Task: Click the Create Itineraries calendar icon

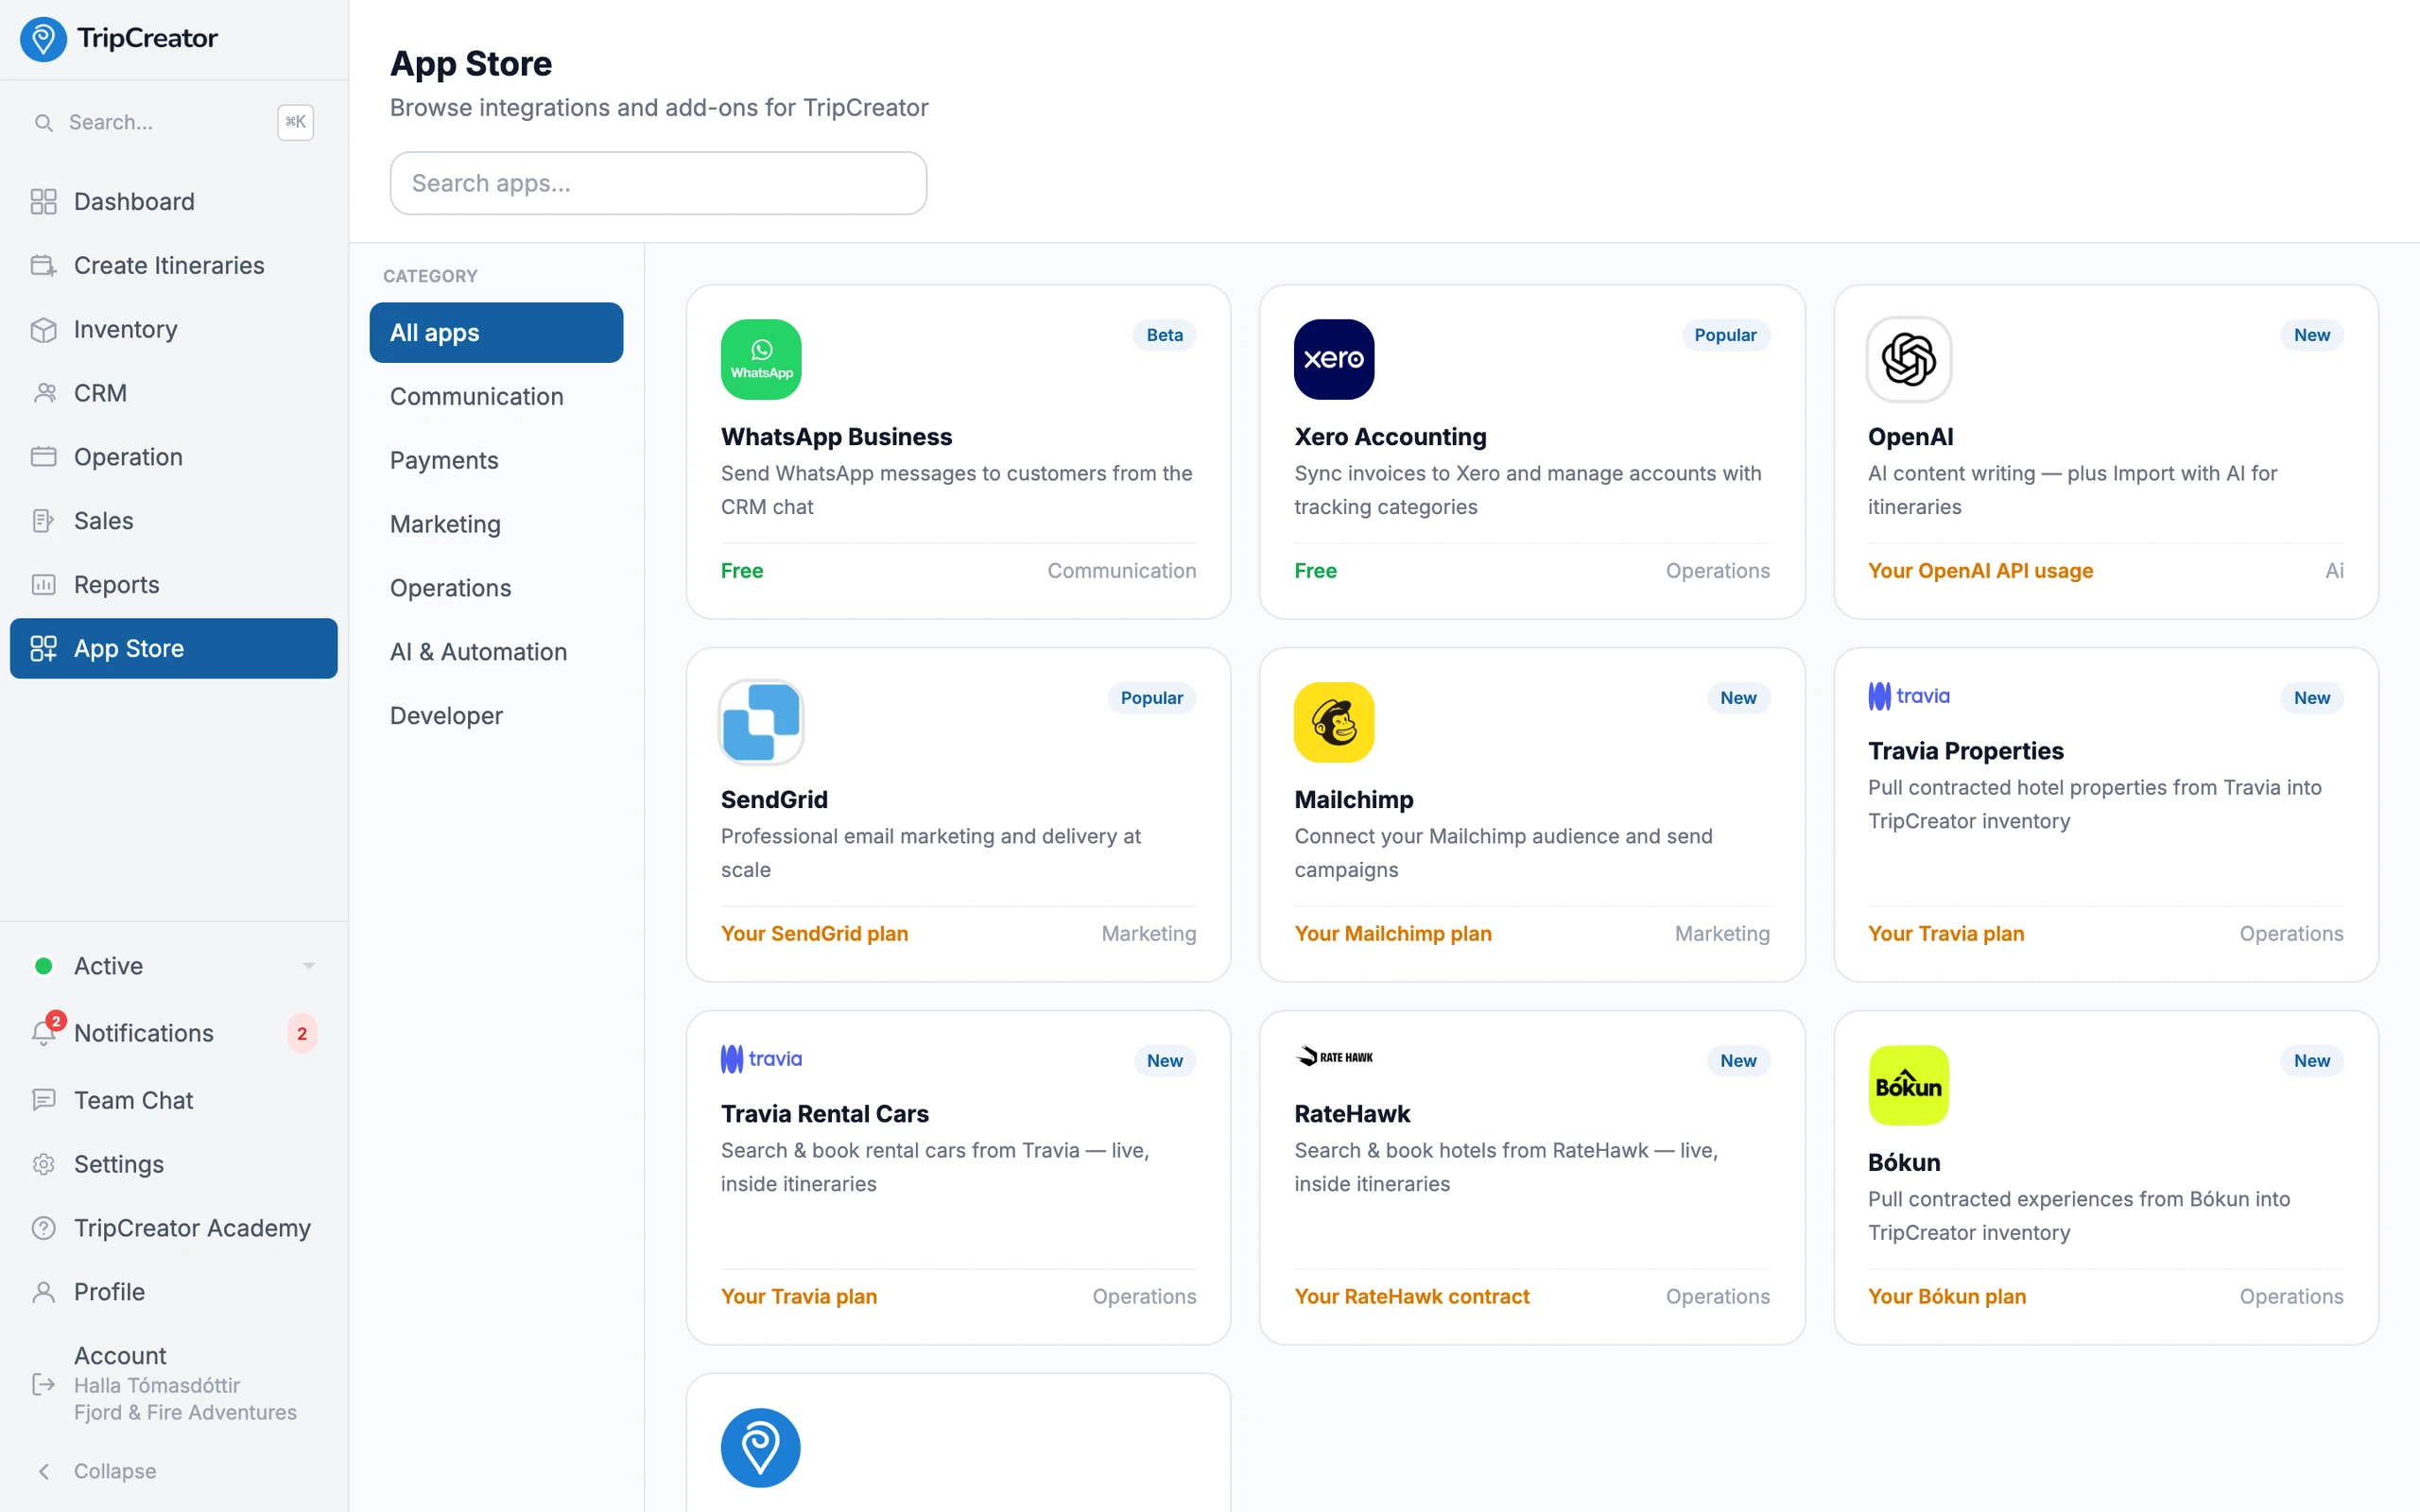Action: click(x=43, y=265)
